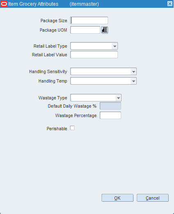Click the Wastage Percentage field
Image resolution: width=174 pixels, height=214 pixels.
coord(111,115)
